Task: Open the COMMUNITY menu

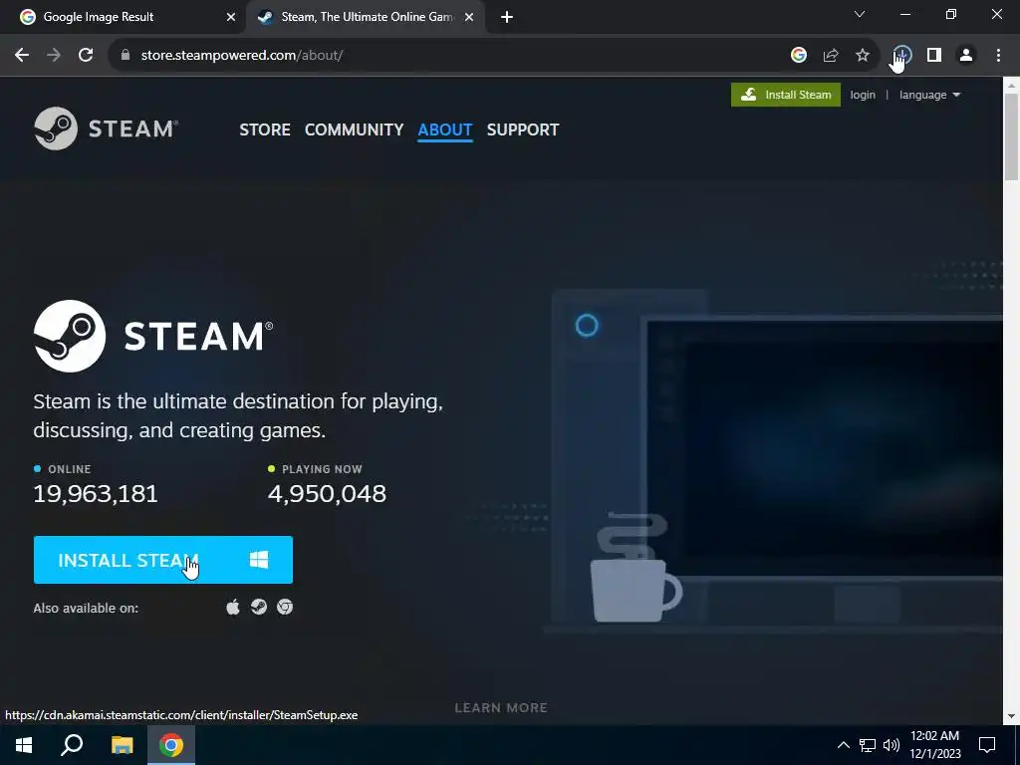Action: (355, 129)
